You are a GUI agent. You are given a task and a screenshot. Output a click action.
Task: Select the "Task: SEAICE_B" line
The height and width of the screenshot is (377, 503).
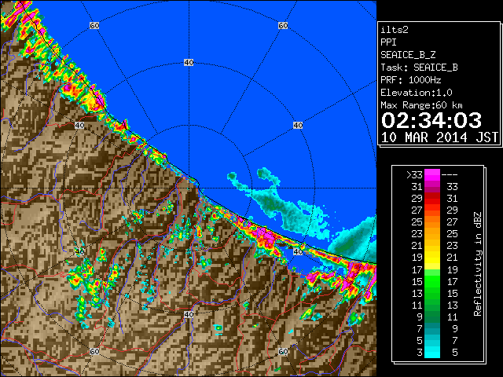(419, 68)
